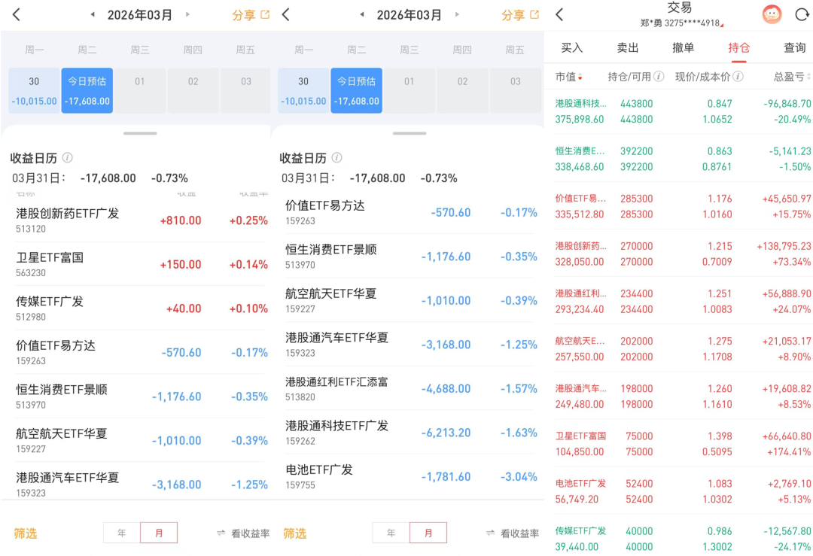This screenshot has height=556, width=813.
Task: Open 2026年03月 month picker in middle panel
Action: tap(409, 15)
